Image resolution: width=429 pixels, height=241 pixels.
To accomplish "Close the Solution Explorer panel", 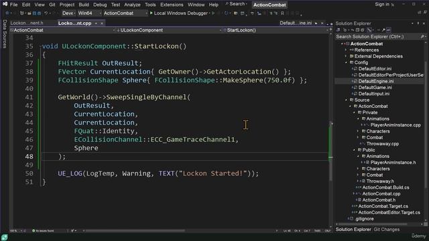I will coord(424,23).
